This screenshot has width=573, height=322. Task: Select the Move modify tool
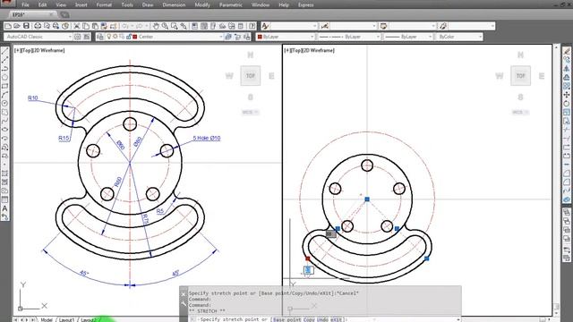tap(567, 95)
